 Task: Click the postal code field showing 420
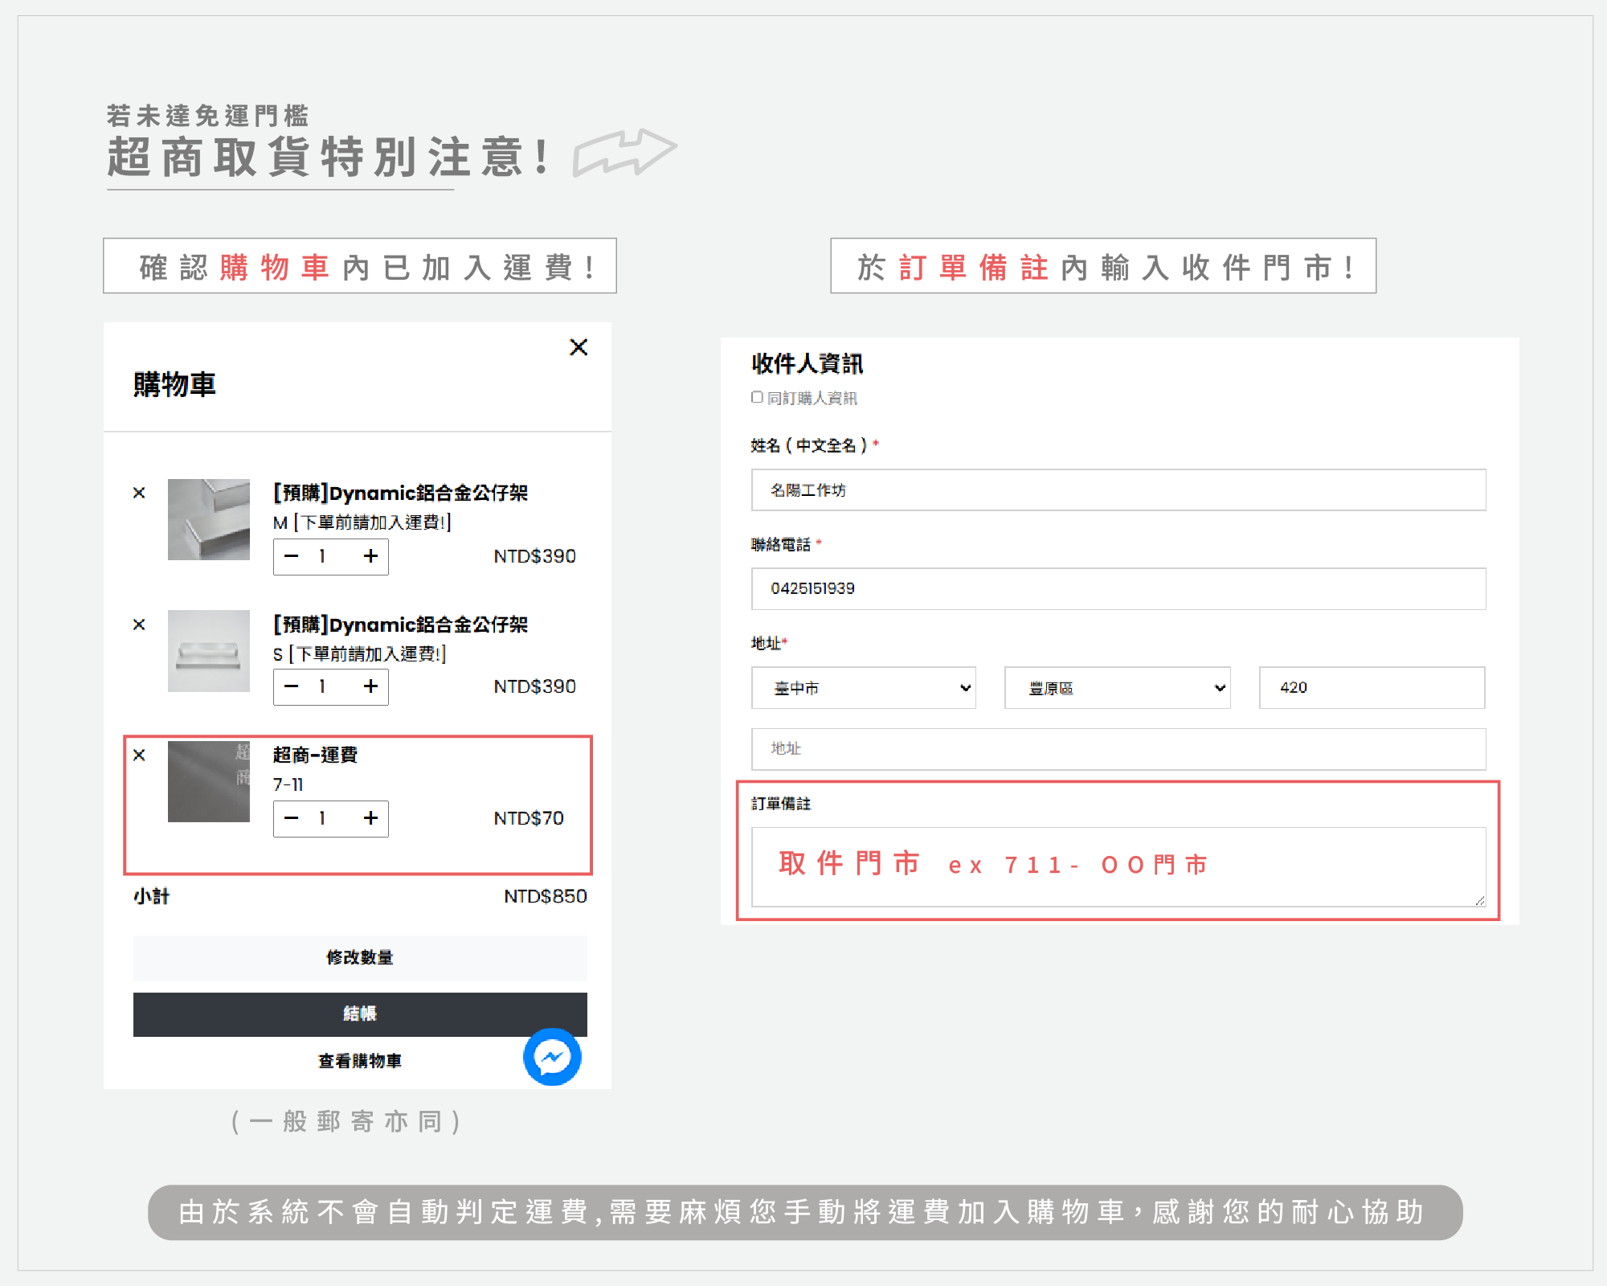point(1371,688)
